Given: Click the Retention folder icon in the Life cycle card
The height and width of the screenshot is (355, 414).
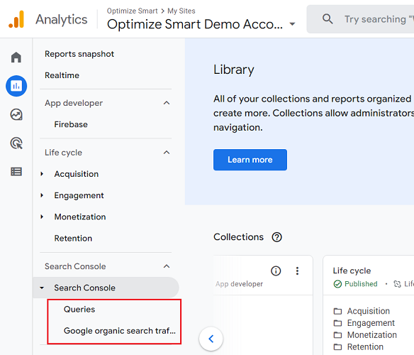Looking at the screenshot, I should (337, 346).
